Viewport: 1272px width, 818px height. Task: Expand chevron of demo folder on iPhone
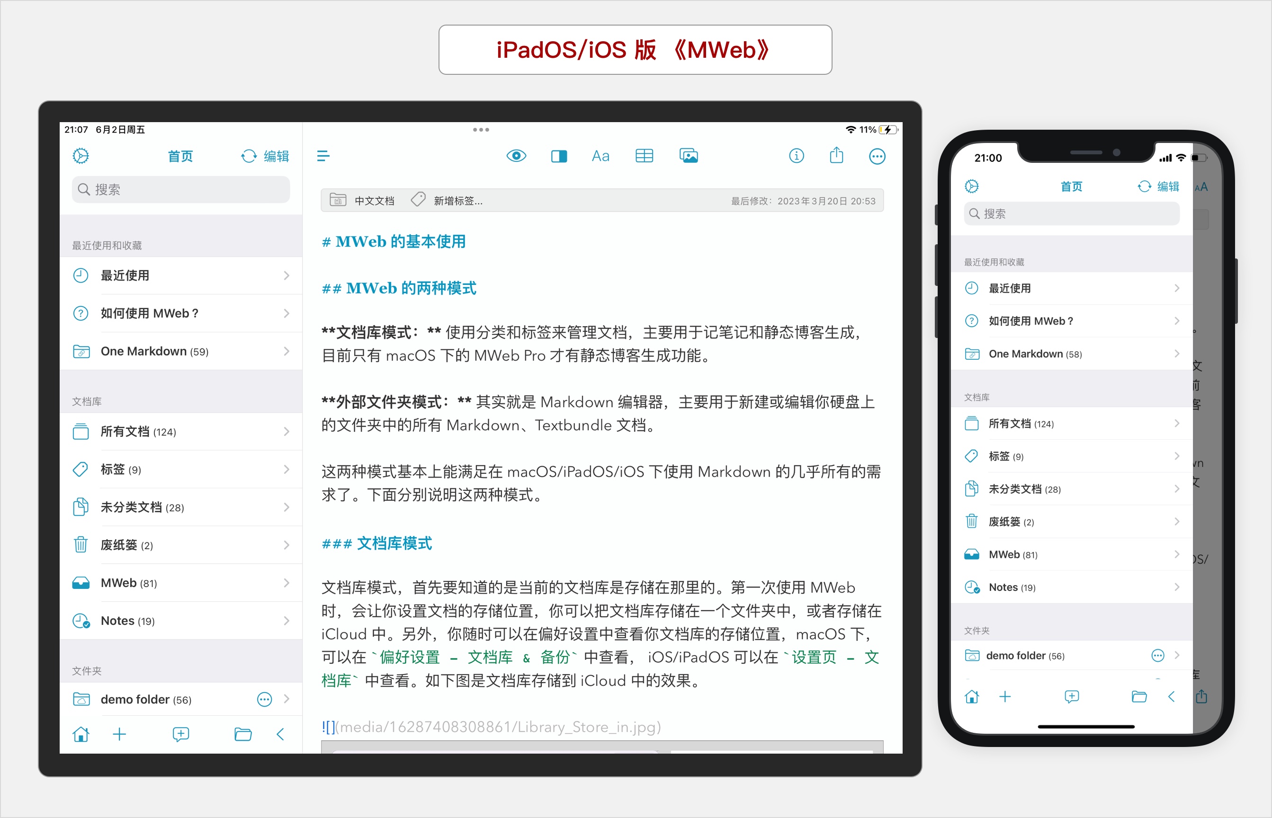(x=1177, y=655)
